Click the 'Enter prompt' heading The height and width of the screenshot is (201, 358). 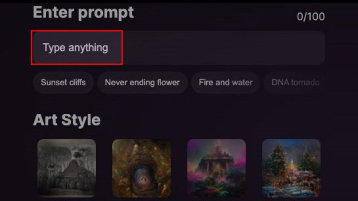coord(83,13)
